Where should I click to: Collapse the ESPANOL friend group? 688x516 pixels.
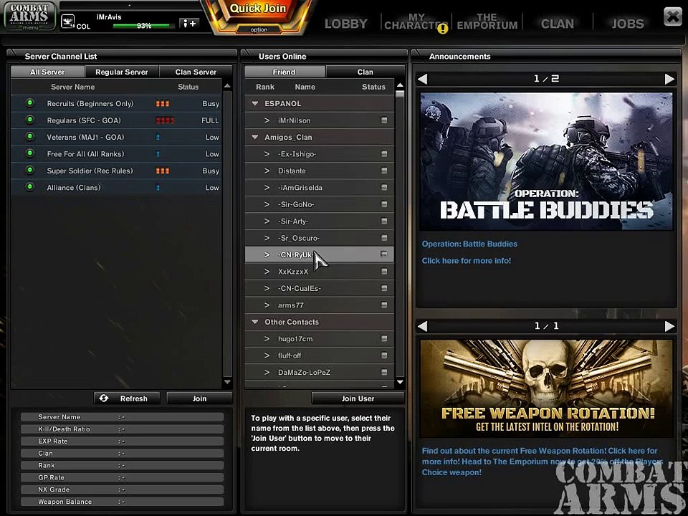coord(254,103)
